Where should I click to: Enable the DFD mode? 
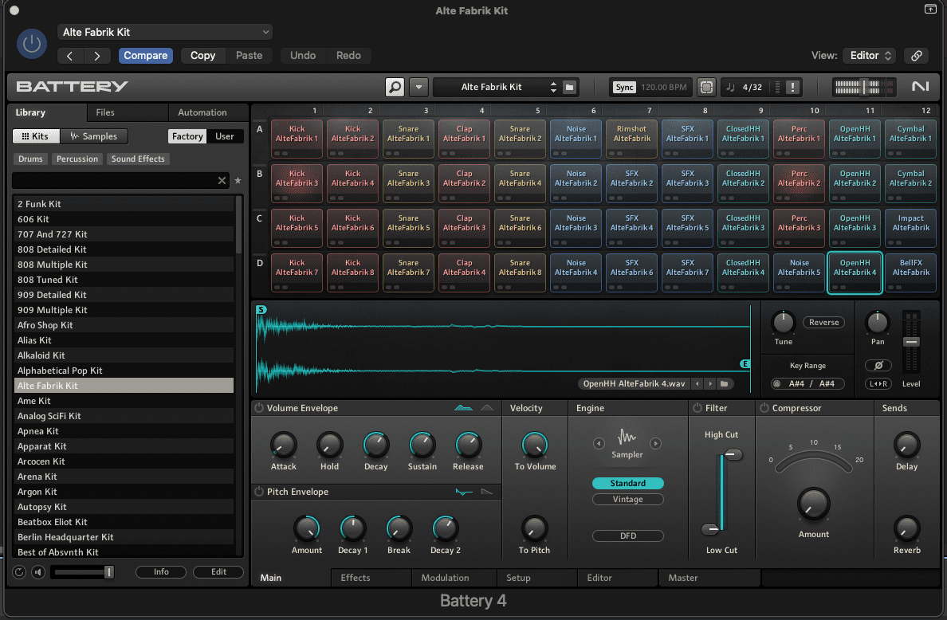coord(627,536)
